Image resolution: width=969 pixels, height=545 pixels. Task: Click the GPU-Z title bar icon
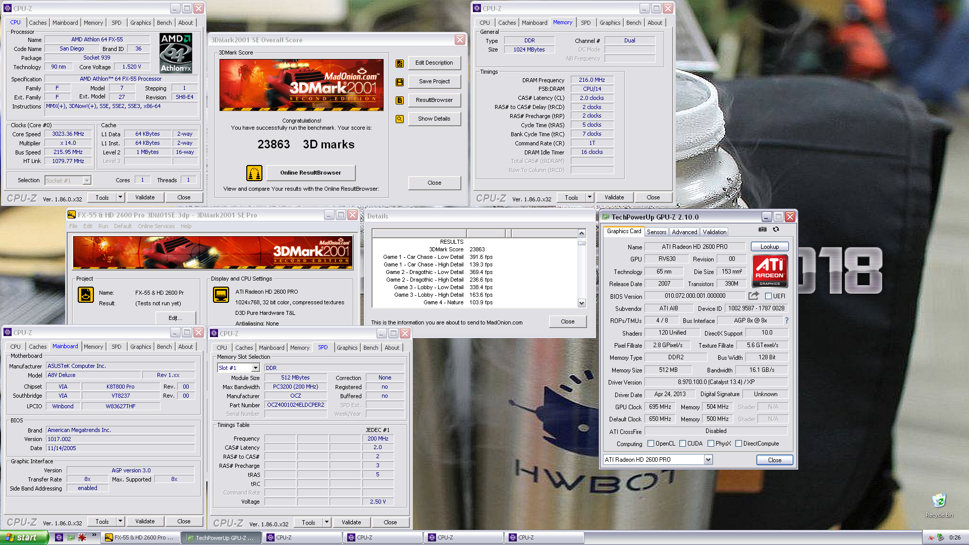click(x=605, y=217)
